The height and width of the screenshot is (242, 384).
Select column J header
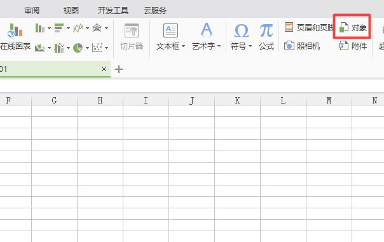(192, 100)
